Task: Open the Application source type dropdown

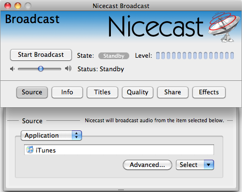Action: [x=51, y=136]
